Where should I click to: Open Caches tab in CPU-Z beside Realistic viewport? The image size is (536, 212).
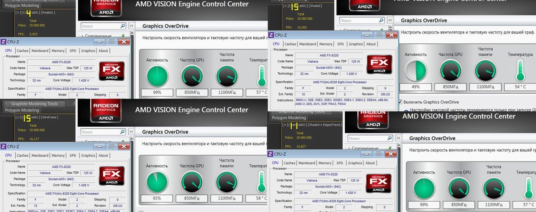pyautogui.click(x=22, y=51)
